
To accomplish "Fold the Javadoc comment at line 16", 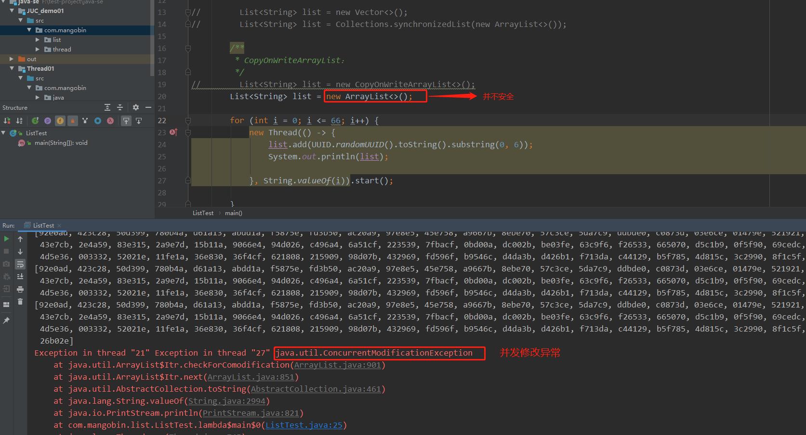I will [x=188, y=48].
